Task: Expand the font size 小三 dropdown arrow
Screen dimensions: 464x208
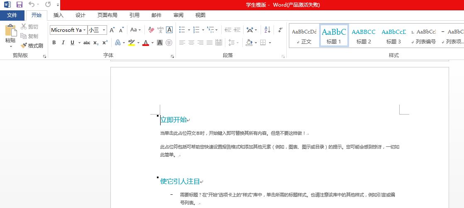Action: pos(104,30)
